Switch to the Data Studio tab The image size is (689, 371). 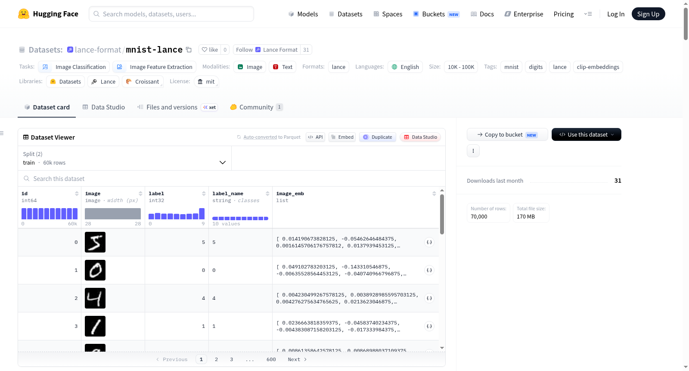pos(104,107)
